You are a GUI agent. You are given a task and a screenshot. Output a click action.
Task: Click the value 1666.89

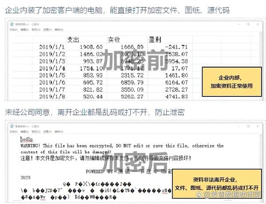coord(132,47)
